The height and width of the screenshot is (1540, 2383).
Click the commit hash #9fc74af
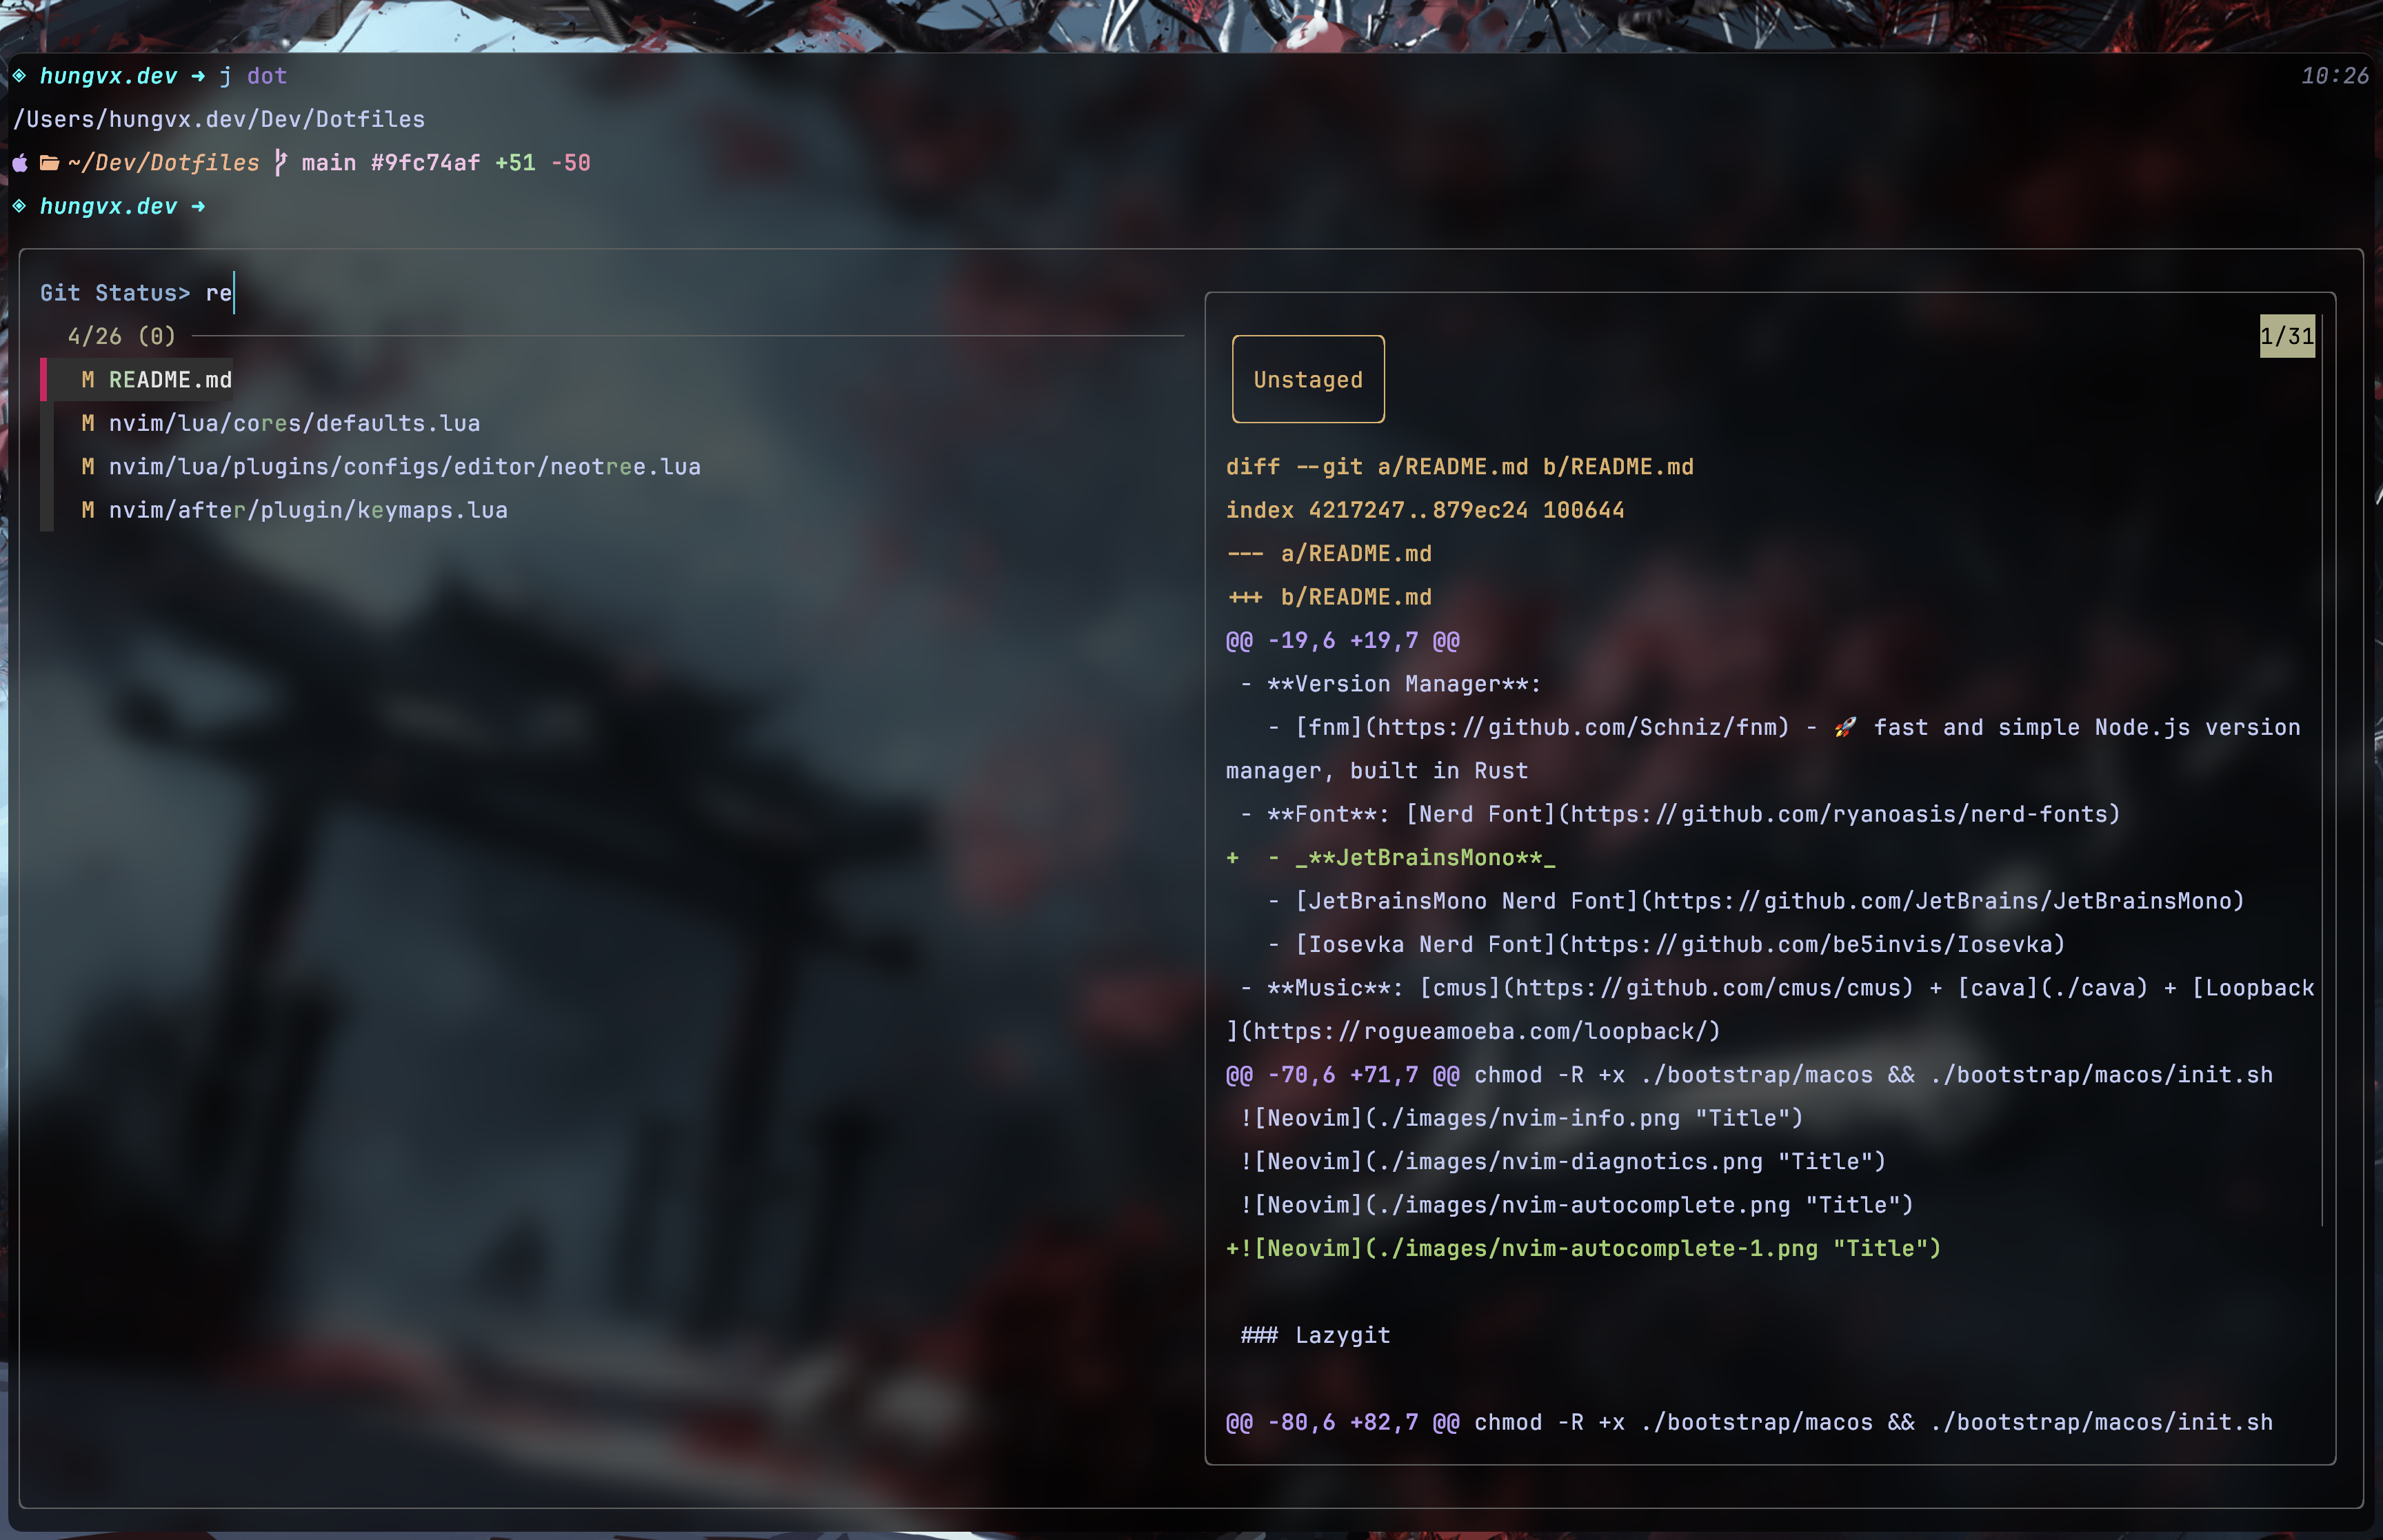click(x=425, y=163)
